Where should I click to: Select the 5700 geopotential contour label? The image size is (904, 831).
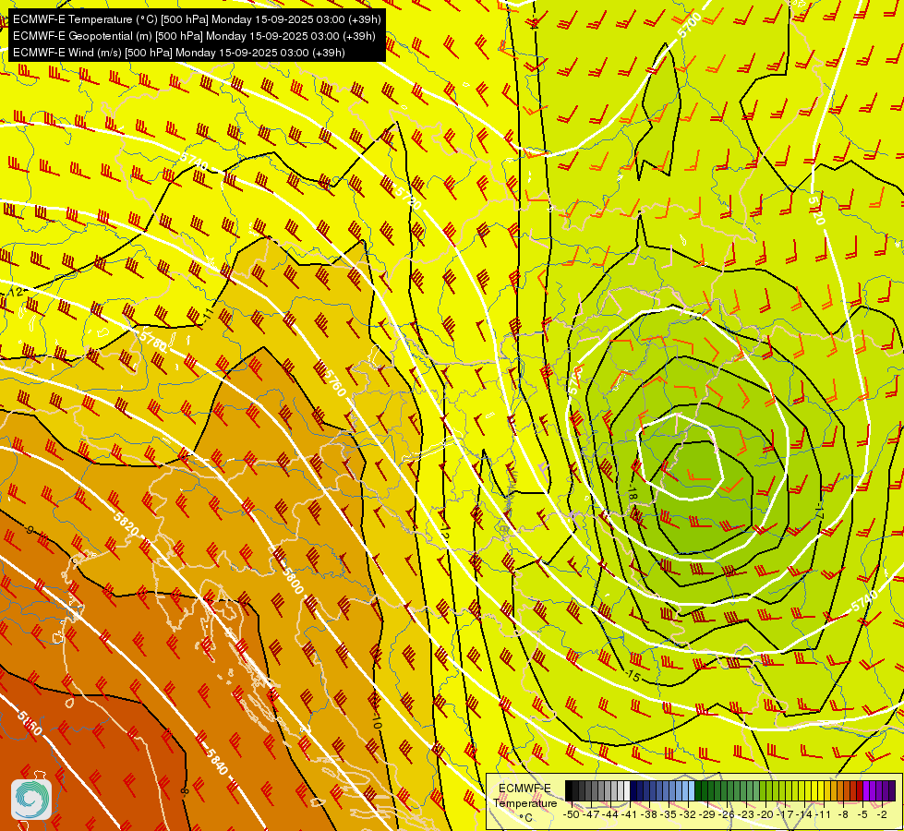pos(690,25)
